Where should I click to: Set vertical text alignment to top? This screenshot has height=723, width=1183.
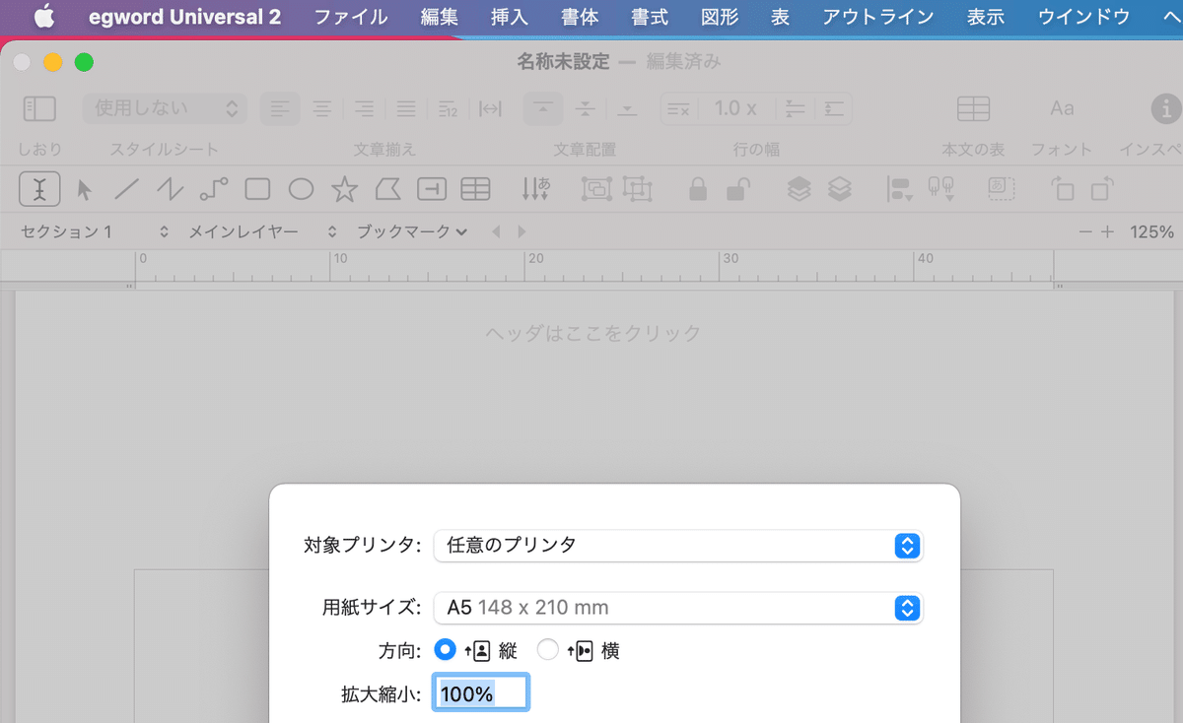pyautogui.click(x=543, y=108)
